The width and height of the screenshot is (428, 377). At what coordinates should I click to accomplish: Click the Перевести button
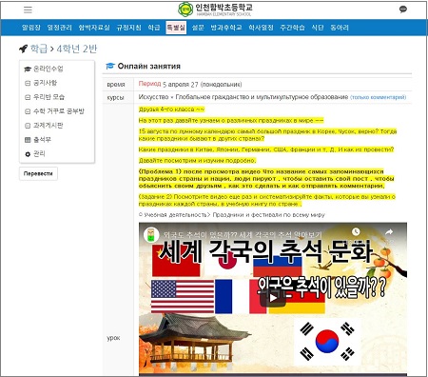click(x=38, y=173)
